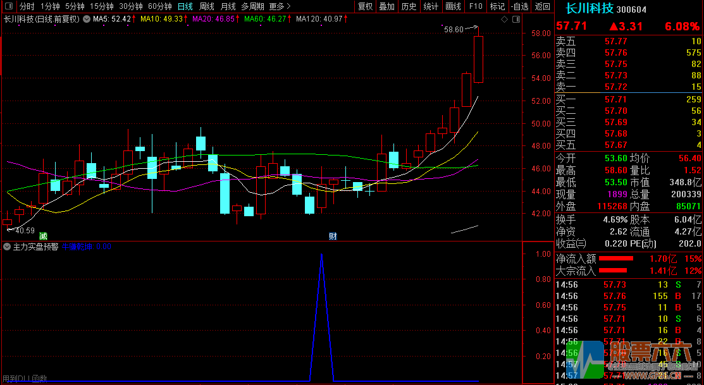Click the 58.60 high price label
Screen dimensions: 704x385
point(453,29)
